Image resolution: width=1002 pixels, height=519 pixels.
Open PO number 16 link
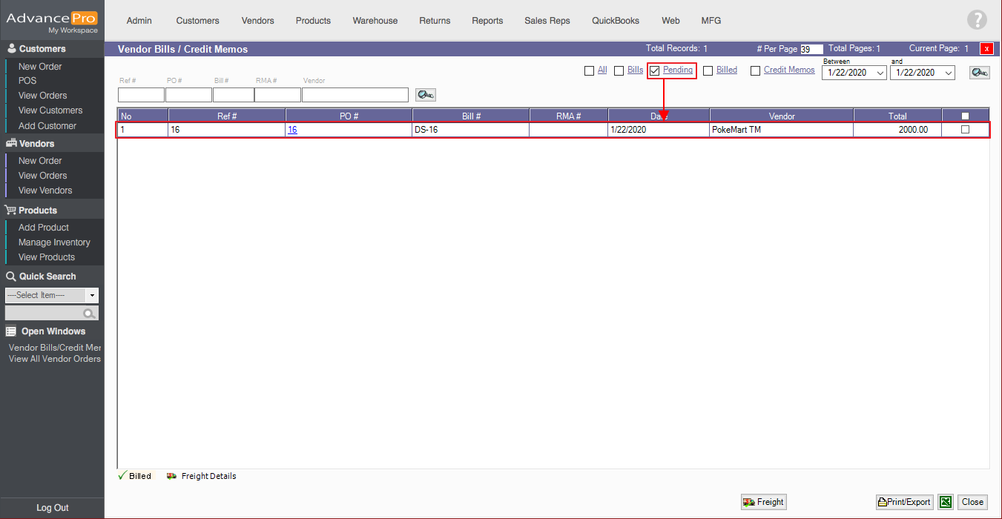click(292, 130)
